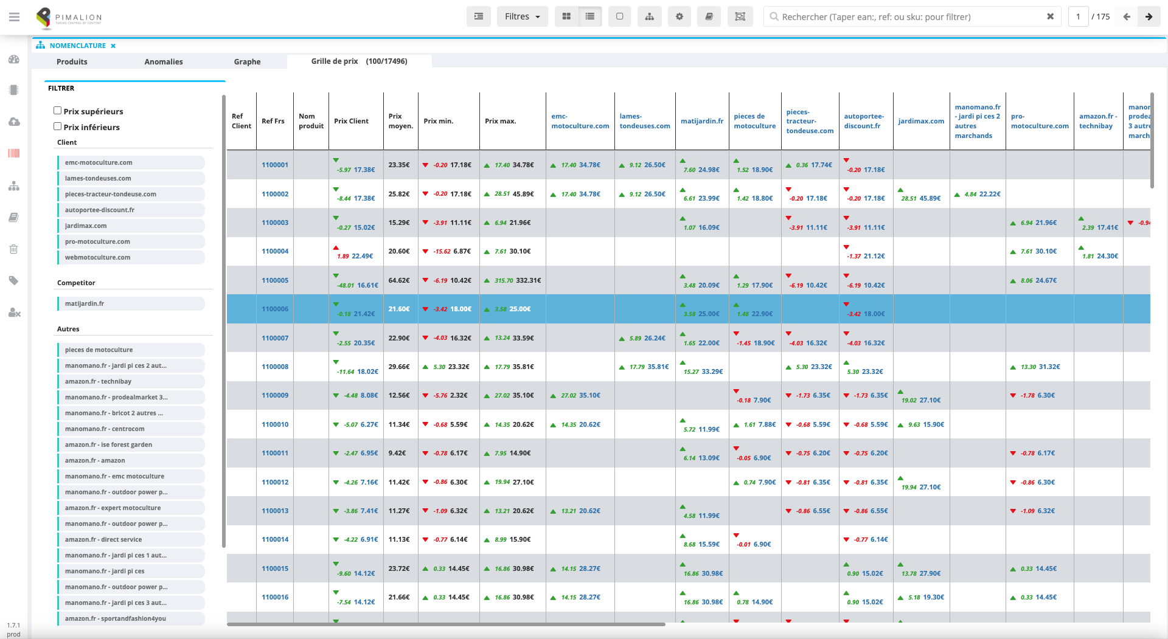The width and height of the screenshot is (1168, 639).
Task: Switch to Anomalies tab
Action: [x=164, y=61]
